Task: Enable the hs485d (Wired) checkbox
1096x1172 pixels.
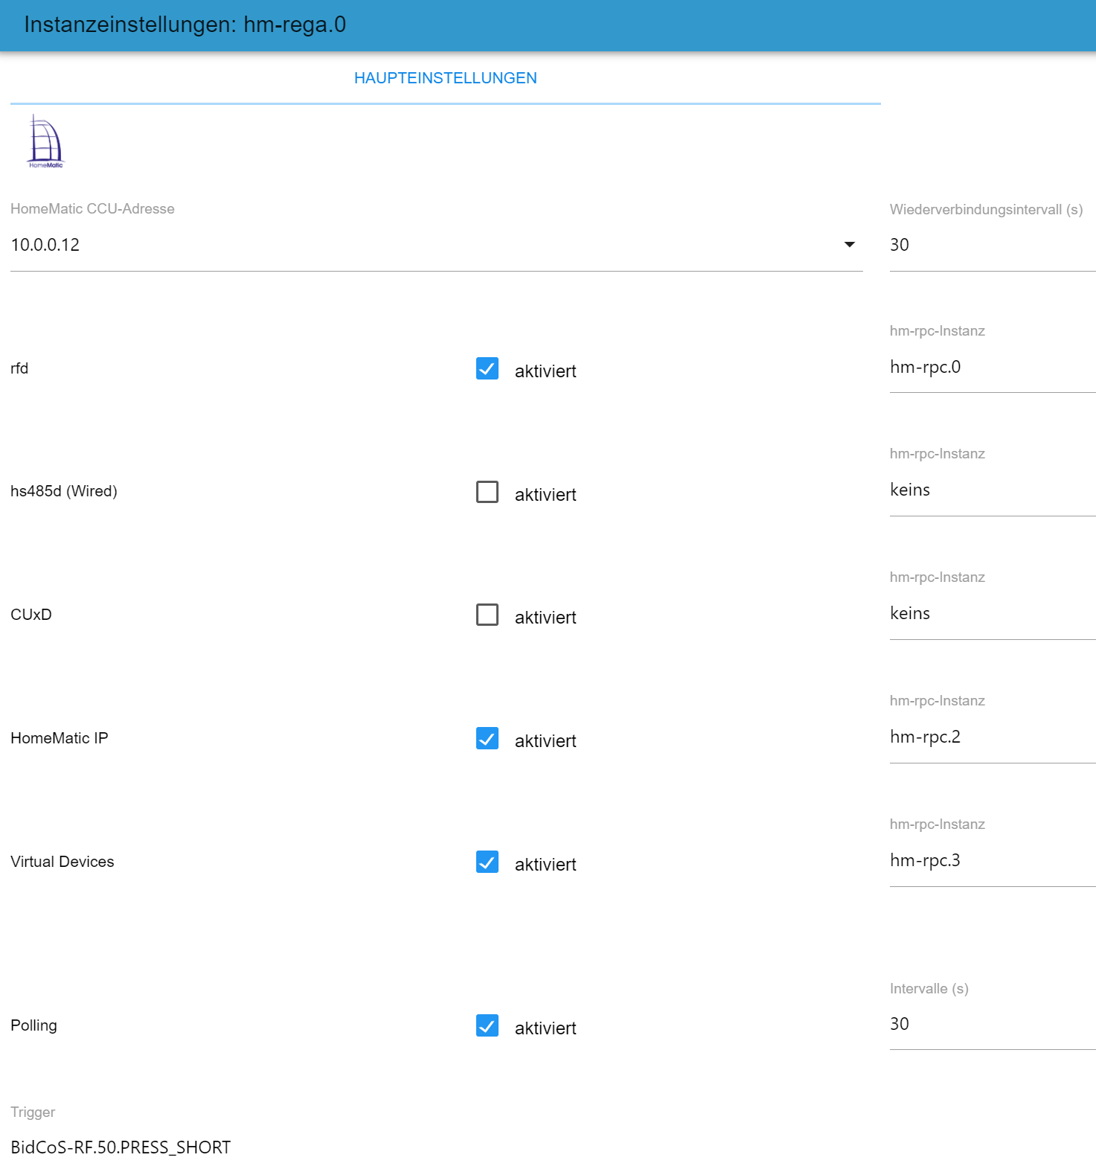Action: point(487,492)
